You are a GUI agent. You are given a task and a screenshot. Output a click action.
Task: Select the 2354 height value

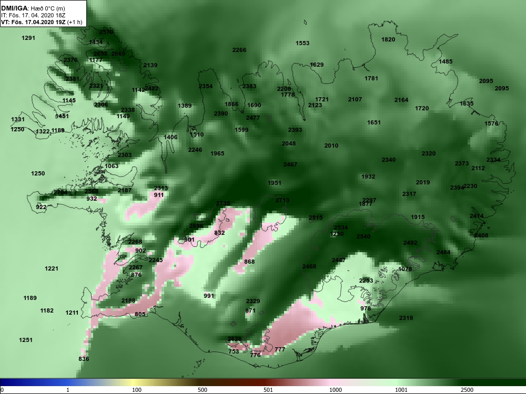click(206, 87)
